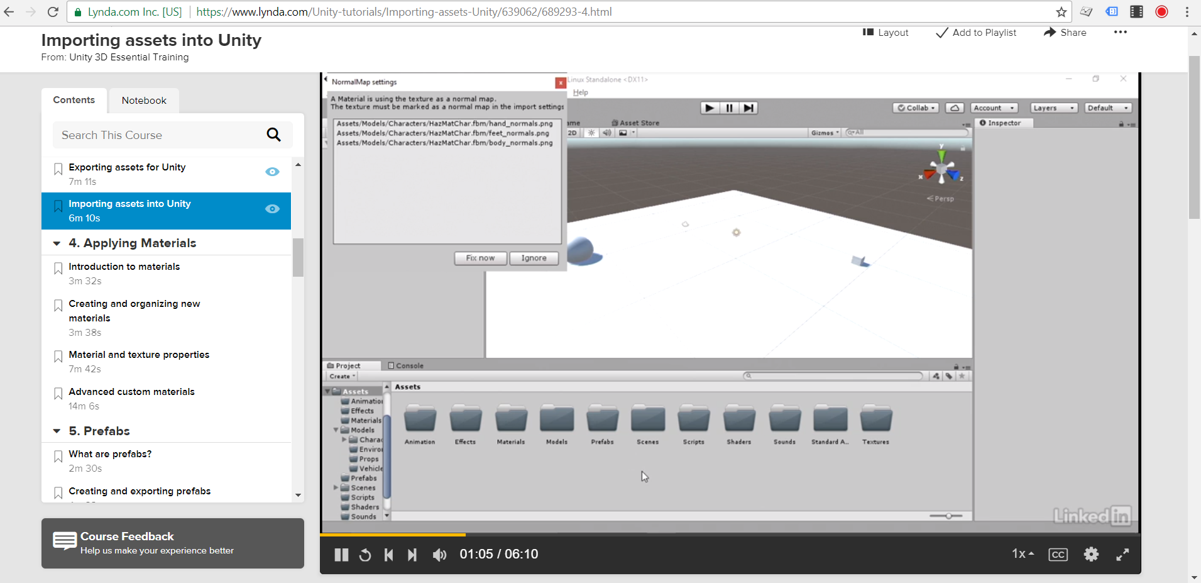Toggle viewed eye on Exporting assets

[272, 172]
